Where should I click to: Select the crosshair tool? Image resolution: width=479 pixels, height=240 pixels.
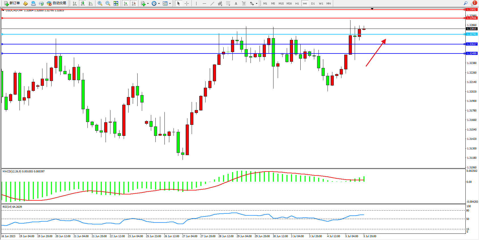click(187, 3)
